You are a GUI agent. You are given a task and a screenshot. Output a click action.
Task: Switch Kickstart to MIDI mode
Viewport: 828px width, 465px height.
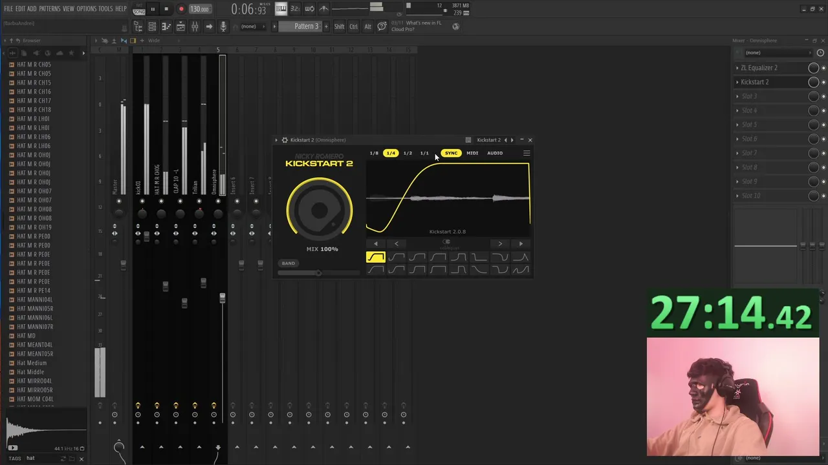click(472, 153)
